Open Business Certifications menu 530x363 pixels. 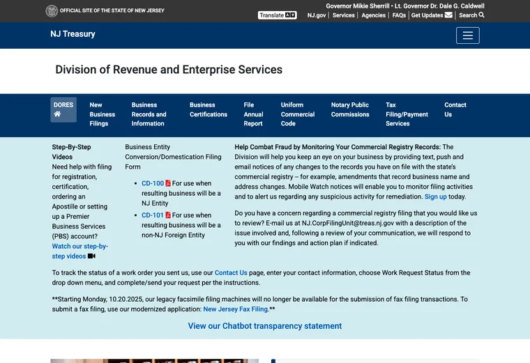click(209, 109)
